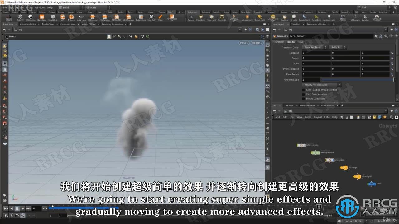
Task: Click the Gamepad Camera shelf tool
Action: [377, 18]
